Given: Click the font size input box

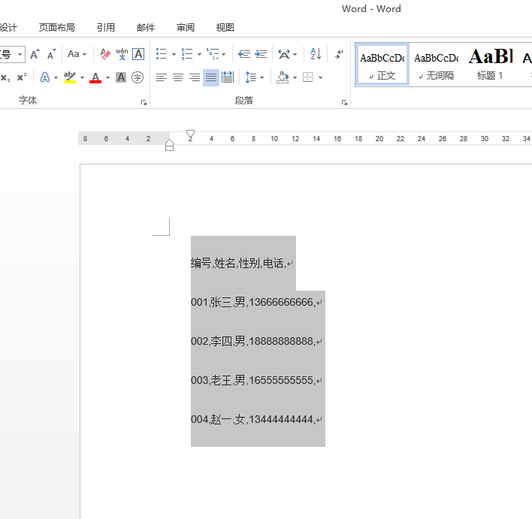Looking at the screenshot, I should pos(8,54).
